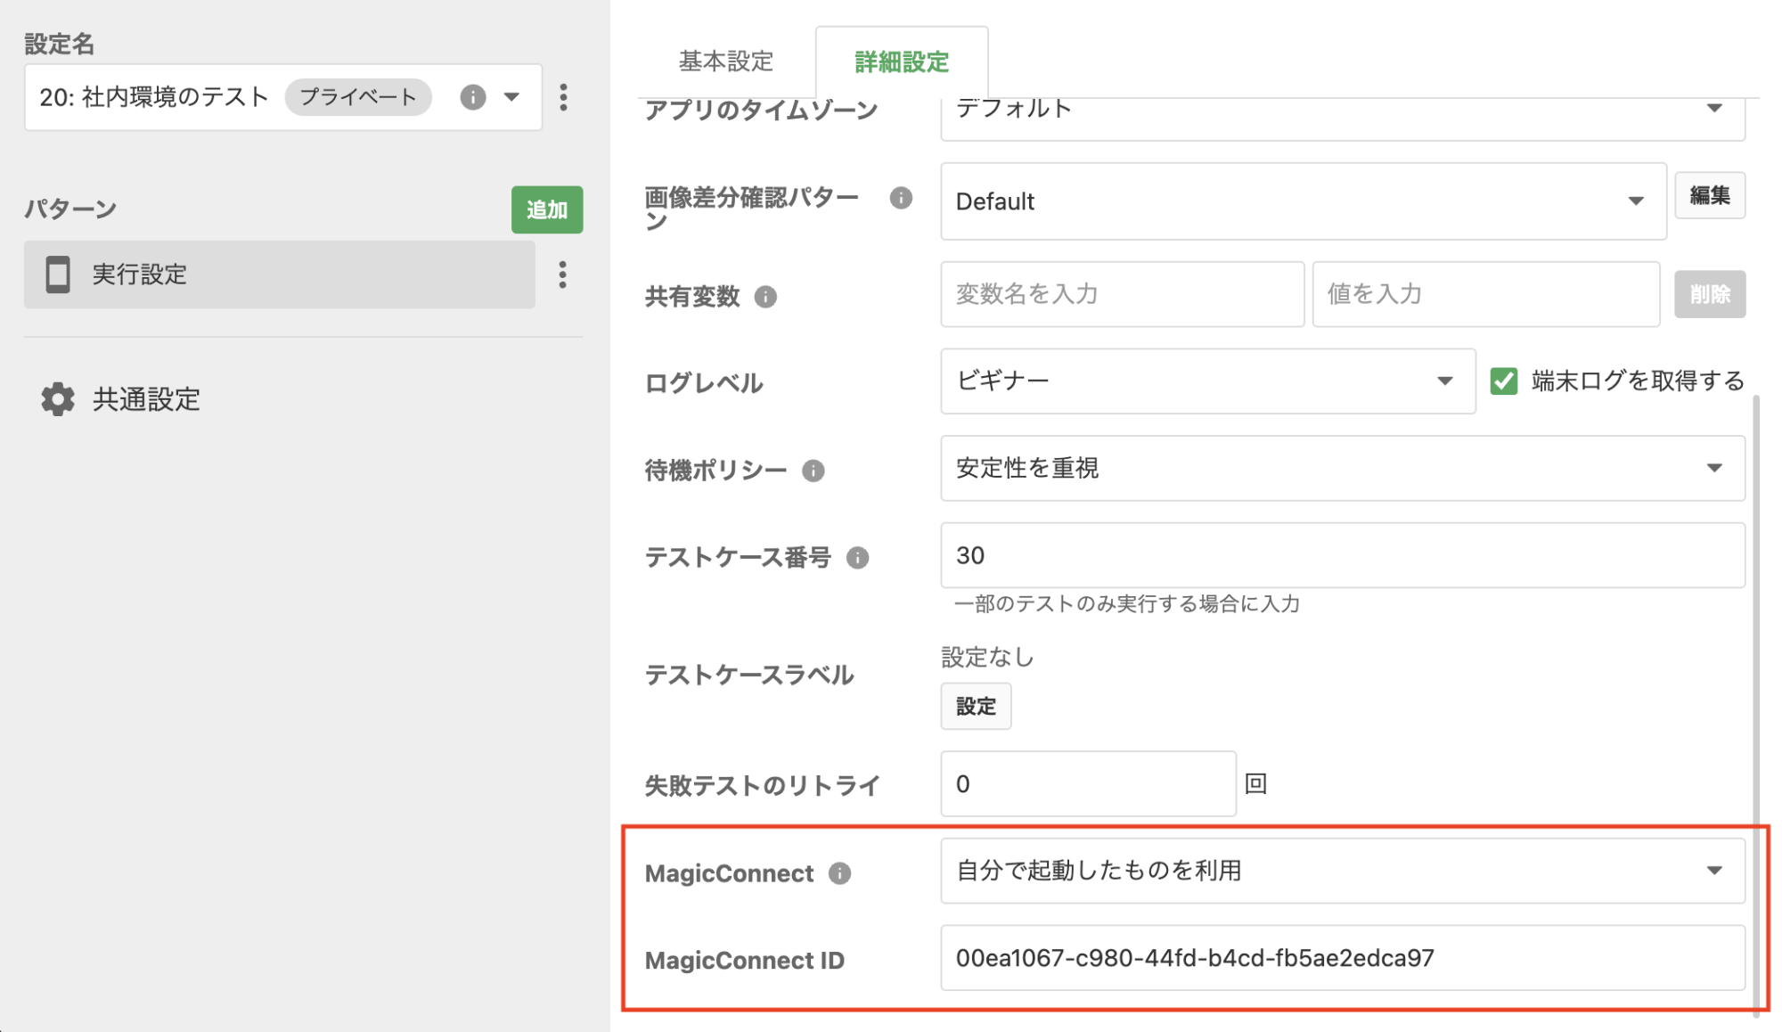Click the MagicConnect ID input field
Image resolution: width=1782 pixels, height=1032 pixels.
coord(1342,958)
